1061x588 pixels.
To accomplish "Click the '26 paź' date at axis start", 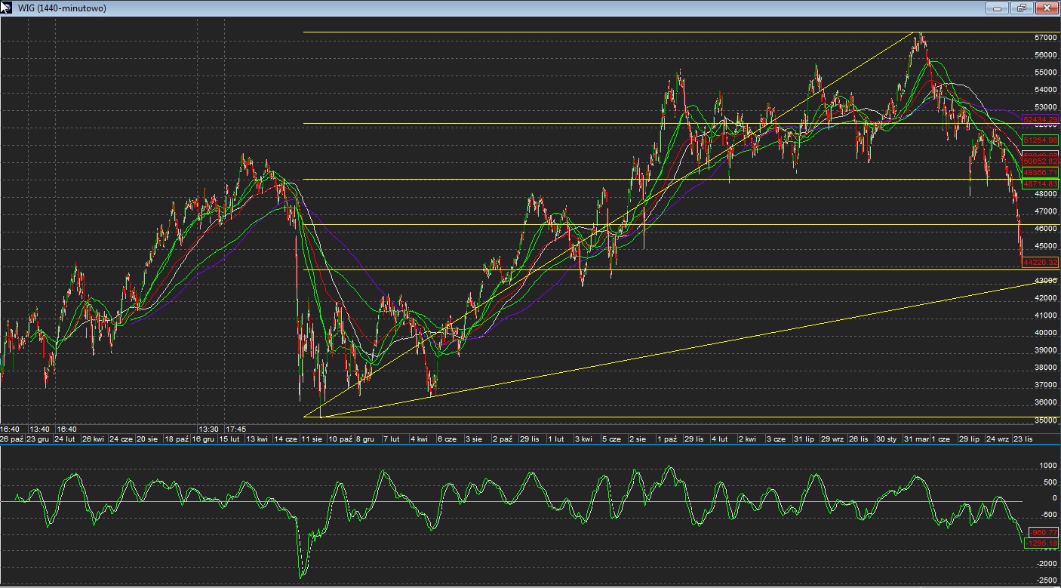I will pyautogui.click(x=13, y=439).
